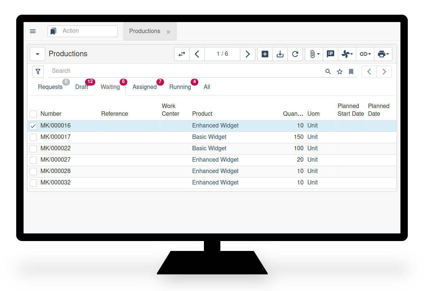This screenshot has height=291, width=424.
Task: Sort by the Planned Start Date column
Action: (350, 110)
